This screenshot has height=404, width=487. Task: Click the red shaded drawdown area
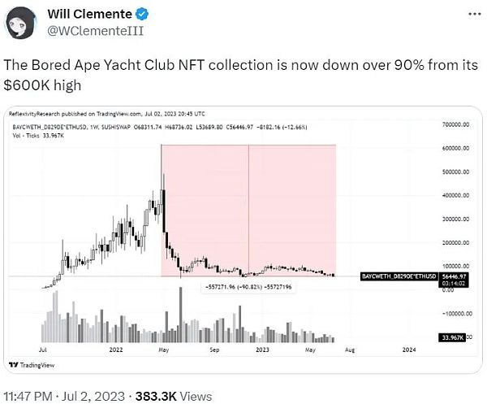(284, 203)
